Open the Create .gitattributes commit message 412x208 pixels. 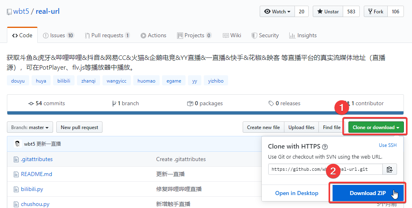(181, 159)
